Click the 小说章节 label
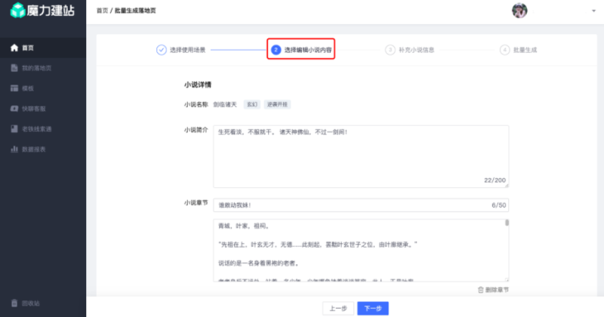The image size is (604, 317). point(196,202)
